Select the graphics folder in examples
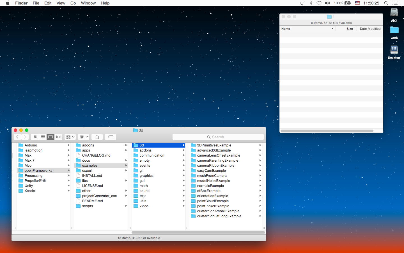Viewport: 404px width, 253px height. [x=146, y=176]
